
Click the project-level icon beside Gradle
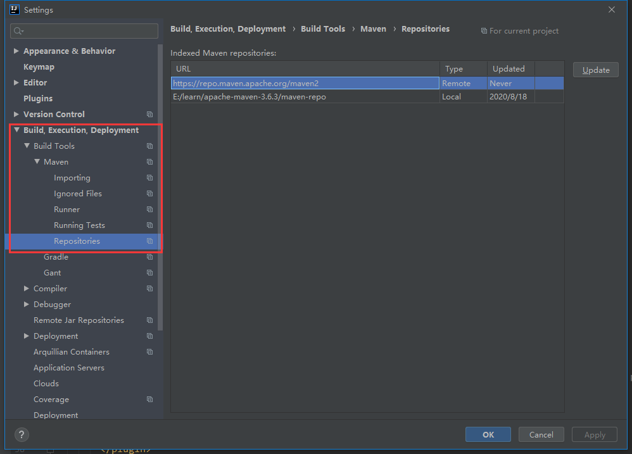[x=149, y=257]
